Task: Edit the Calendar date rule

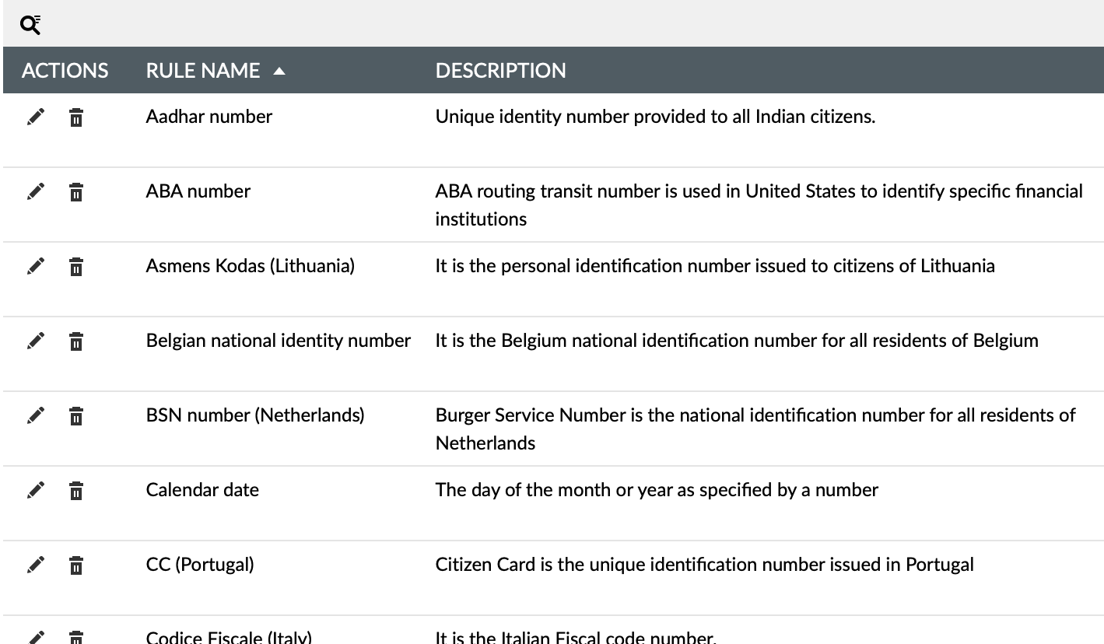Action: tap(36, 490)
